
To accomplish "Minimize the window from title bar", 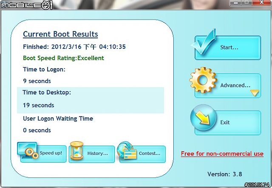I will pyautogui.click(x=235, y=3).
